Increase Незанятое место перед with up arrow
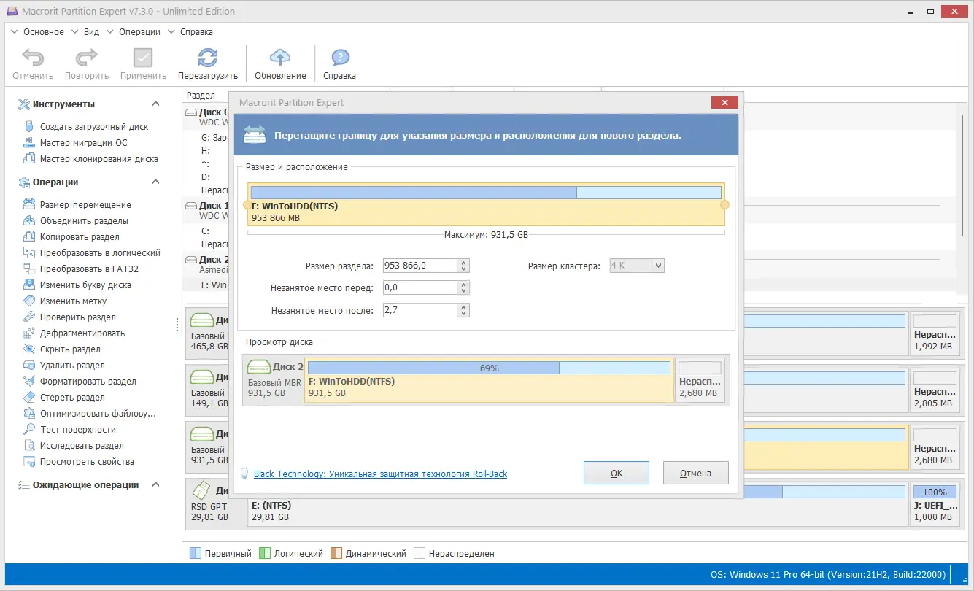The height and width of the screenshot is (591, 974). click(464, 285)
